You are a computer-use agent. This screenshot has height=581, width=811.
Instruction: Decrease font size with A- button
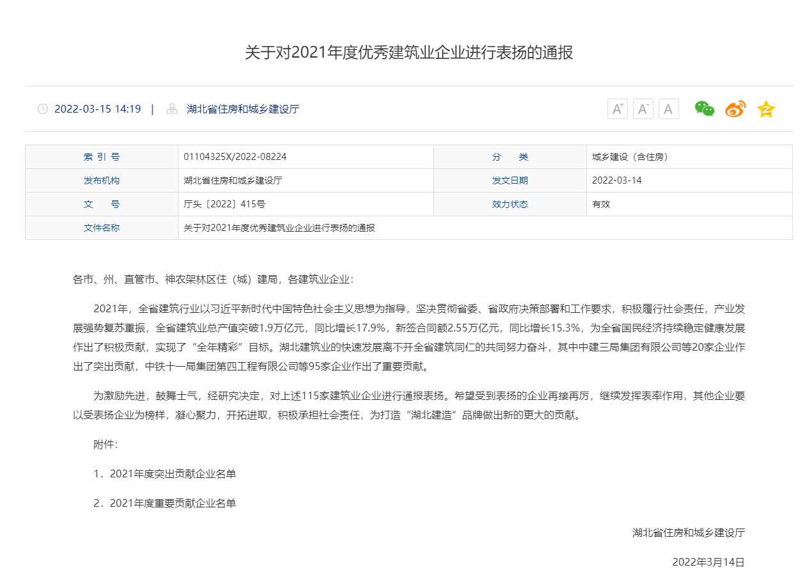pos(643,109)
